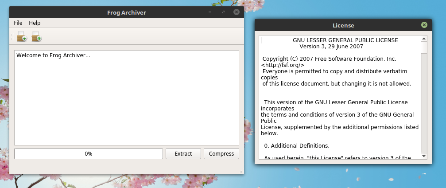Minimize the Frog Archiver window

click(x=210, y=12)
